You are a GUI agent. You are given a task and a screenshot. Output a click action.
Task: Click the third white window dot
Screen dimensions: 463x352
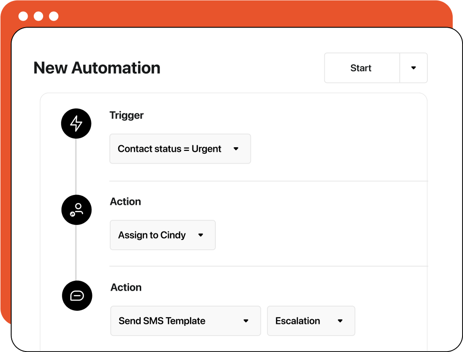pyautogui.click(x=54, y=16)
